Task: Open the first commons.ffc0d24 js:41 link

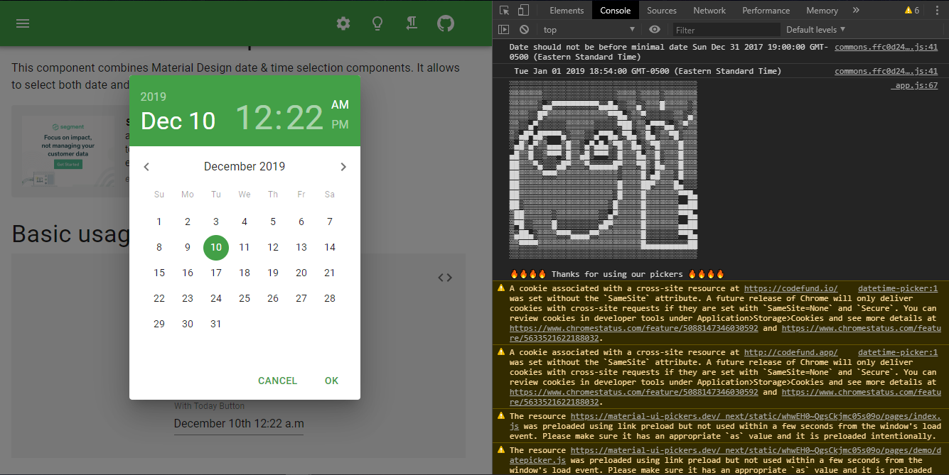Action: (886, 47)
